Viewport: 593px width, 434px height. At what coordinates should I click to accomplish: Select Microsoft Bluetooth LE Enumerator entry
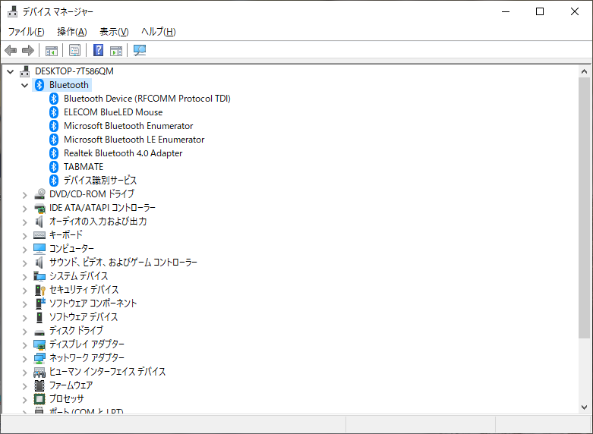(x=134, y=140)
